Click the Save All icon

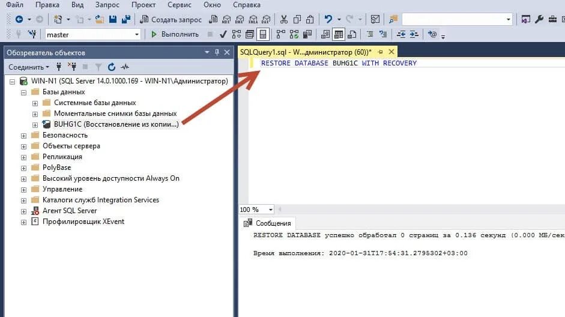click(x=125, y=19)
